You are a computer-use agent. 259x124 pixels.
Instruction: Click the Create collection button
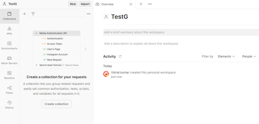coord(56,104)
